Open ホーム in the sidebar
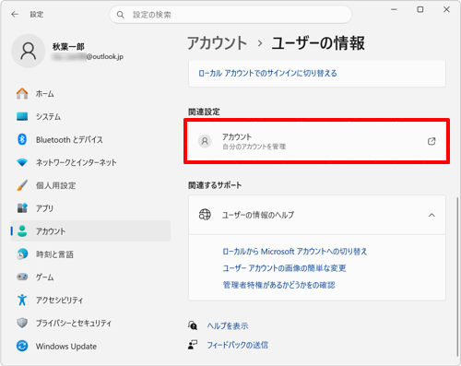 click(90, 93)
